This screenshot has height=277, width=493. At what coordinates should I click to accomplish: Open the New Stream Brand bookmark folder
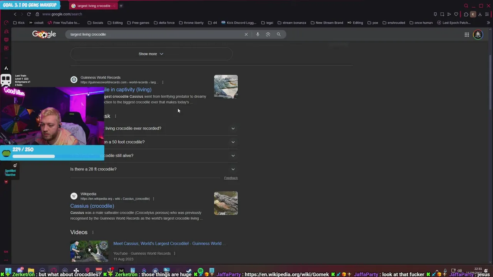327,23
